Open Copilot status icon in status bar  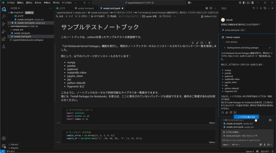[257, 151]
